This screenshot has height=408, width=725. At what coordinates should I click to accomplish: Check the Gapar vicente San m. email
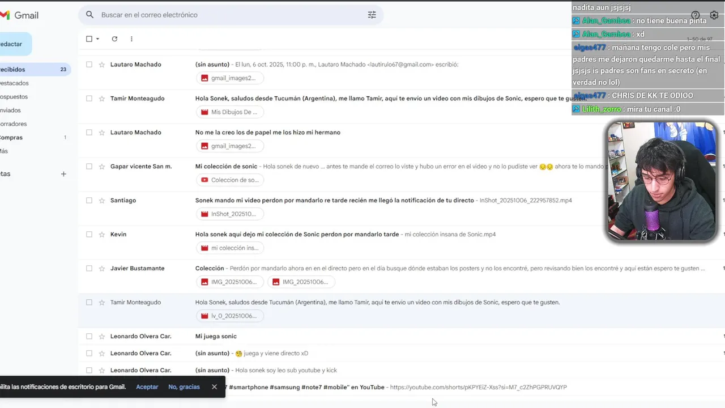tap(89, 167)
